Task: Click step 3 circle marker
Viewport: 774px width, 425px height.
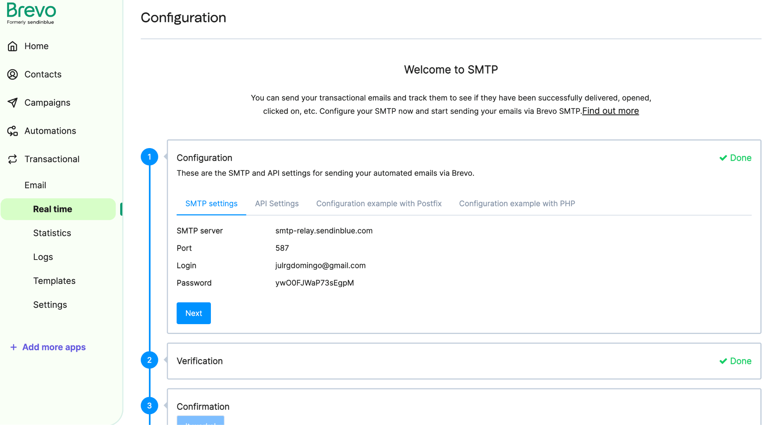Action: [149, 406]
